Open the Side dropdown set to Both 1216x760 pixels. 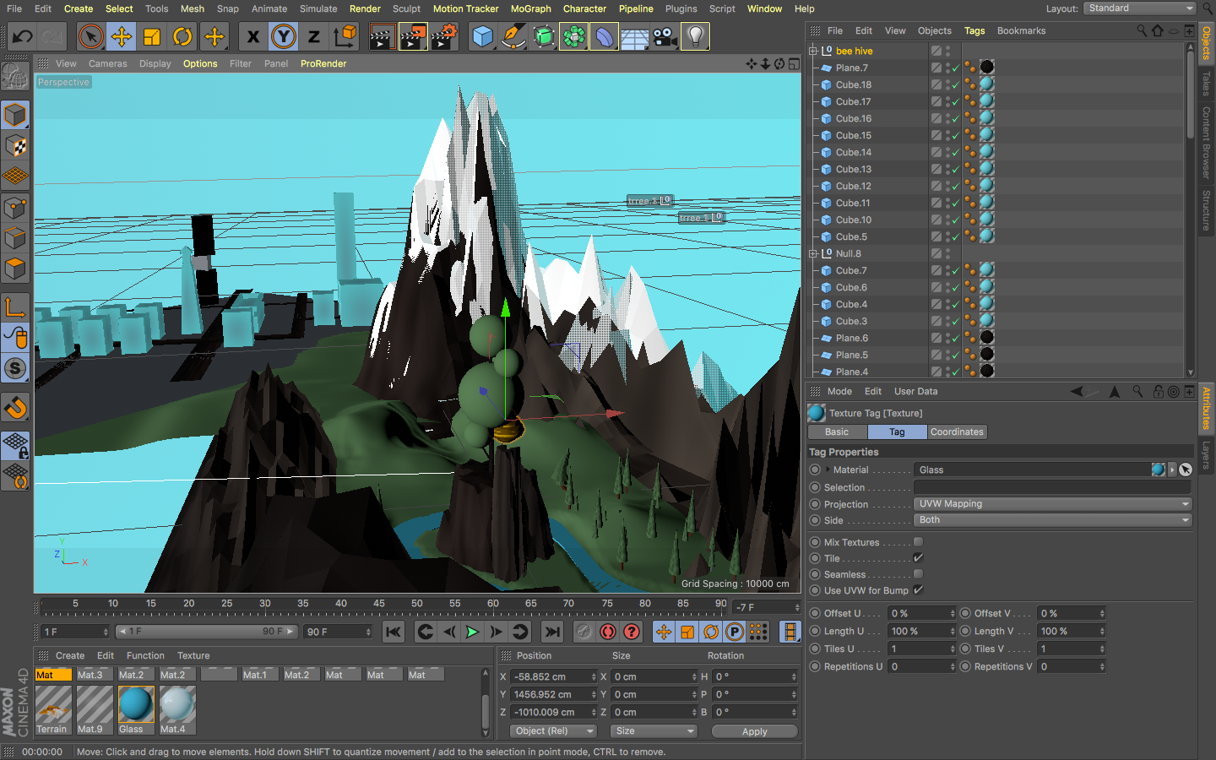click(x=1052, y=520)
